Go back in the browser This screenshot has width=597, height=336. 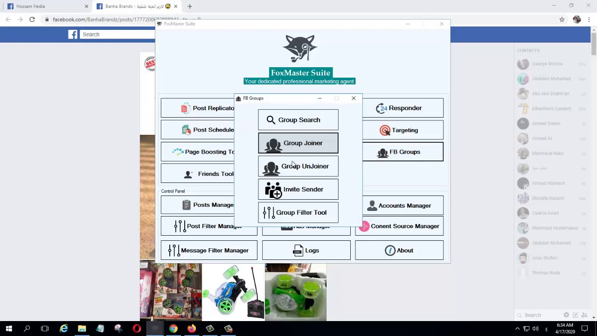pyautogui.click(x=8, y=20)
